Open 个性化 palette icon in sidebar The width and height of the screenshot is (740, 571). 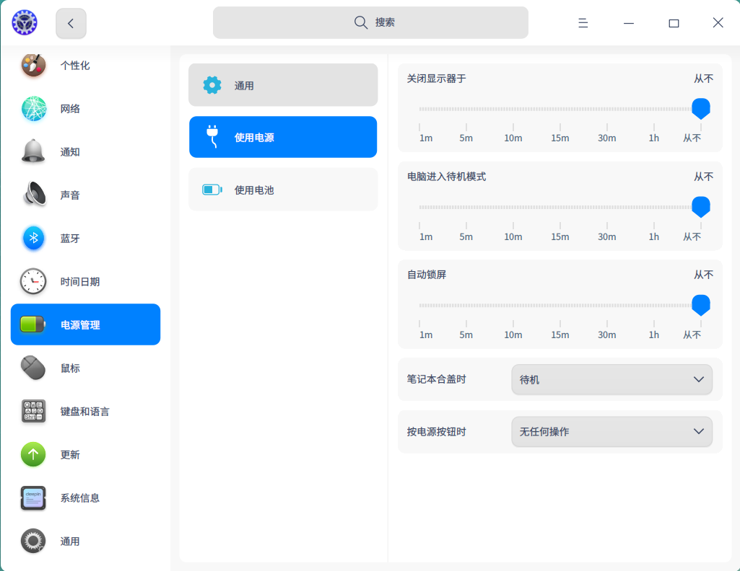[x=33, y=65]
